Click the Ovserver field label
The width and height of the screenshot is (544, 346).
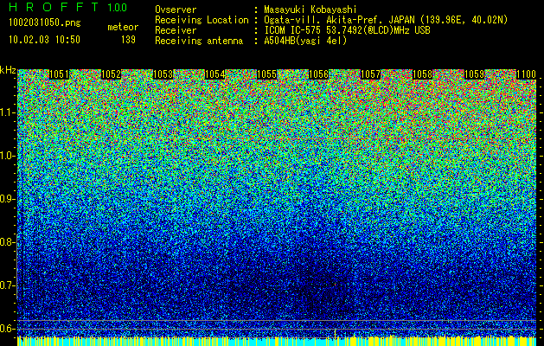pos(176,10)
